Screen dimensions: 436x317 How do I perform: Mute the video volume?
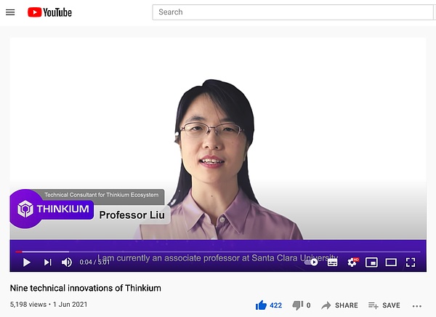click(66, 262)
